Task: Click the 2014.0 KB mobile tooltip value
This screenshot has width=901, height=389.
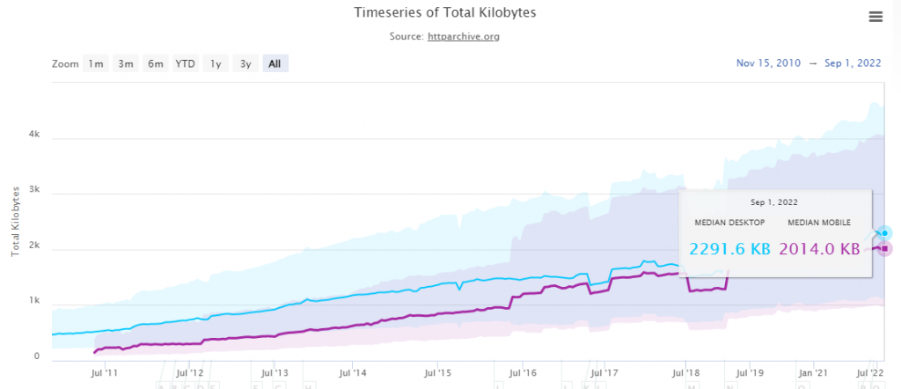Action: point(819,249)
